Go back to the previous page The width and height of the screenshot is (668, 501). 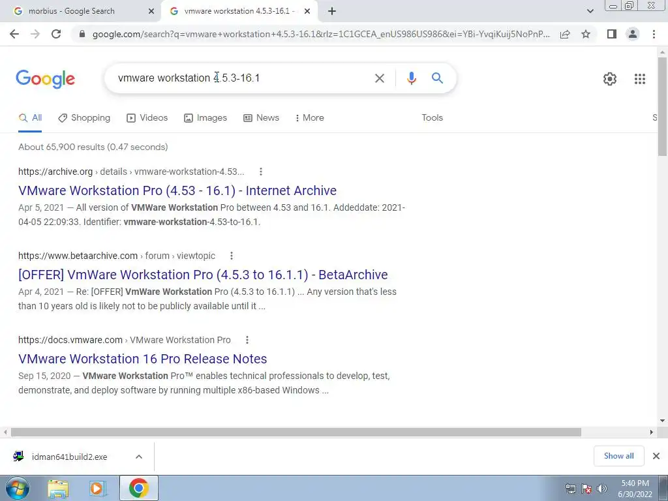[14, 34]
